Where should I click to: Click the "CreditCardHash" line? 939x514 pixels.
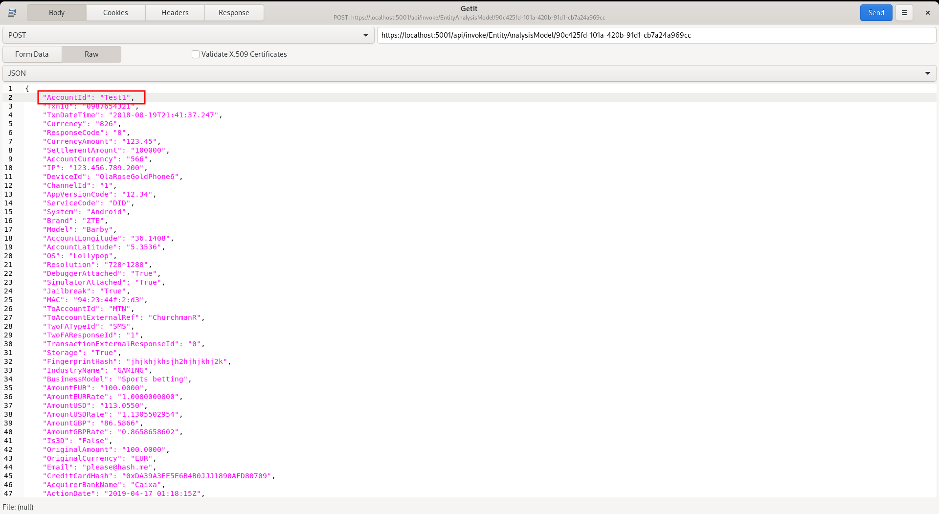[159, 476]
